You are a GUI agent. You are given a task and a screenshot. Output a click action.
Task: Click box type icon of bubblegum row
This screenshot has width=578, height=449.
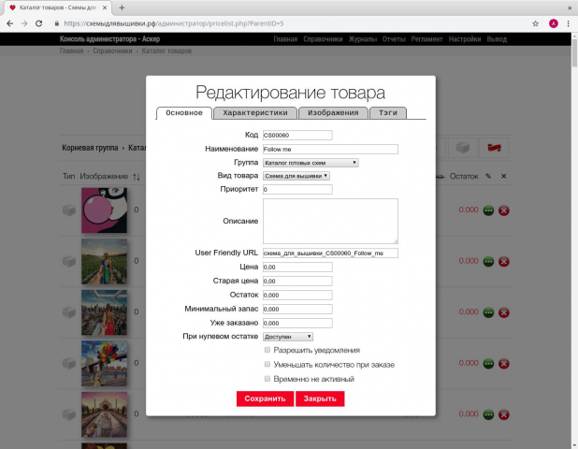coord(69,210)
